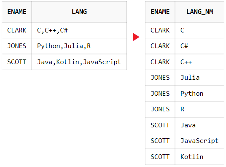Select the ENAME header in the left table
Image resolution: width=226 pixels, height=167 pixels.
point(17,12)
